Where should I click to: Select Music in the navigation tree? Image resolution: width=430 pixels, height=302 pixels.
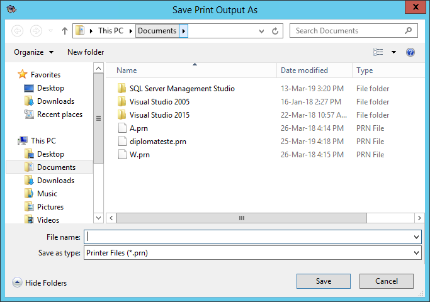click(x=47, y=194)
